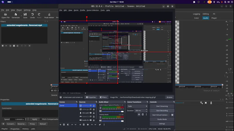Image resolution: width=234 pixels, height=131 pixels.
Task: Delete selected source with trash icon
Action: pos(84,125)
